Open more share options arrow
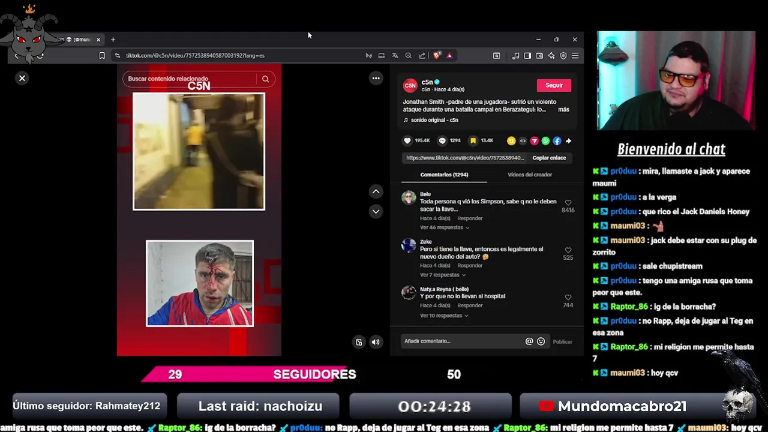Image resolution: width=768 pixels, height=432 pixels. click(x=568, y=140)
